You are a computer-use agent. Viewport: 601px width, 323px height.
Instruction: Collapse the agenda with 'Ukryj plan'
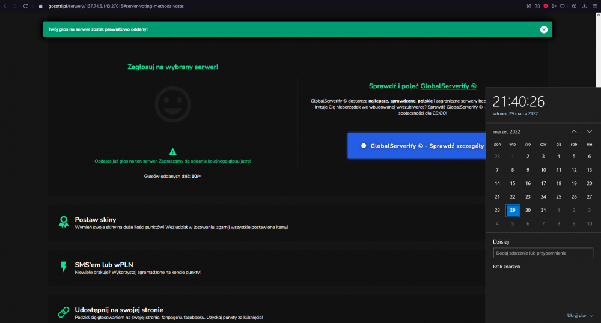580,315
